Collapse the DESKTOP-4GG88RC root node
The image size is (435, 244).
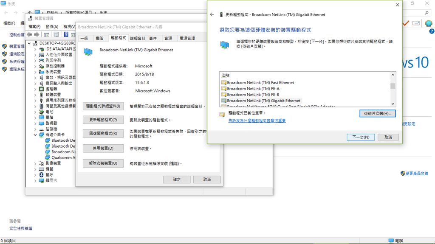click(29, 43)
